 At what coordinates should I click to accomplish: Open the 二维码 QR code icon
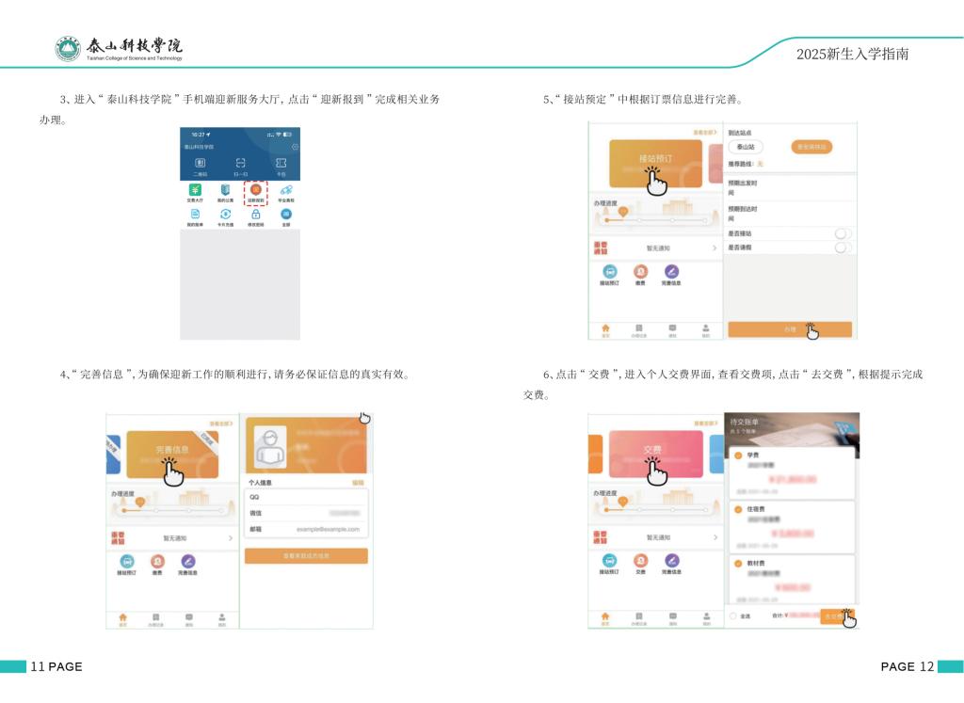coord(200,164)
